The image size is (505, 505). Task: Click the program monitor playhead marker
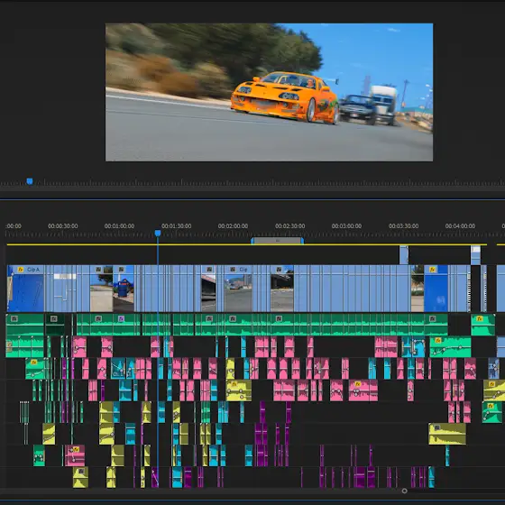[30, 181]
